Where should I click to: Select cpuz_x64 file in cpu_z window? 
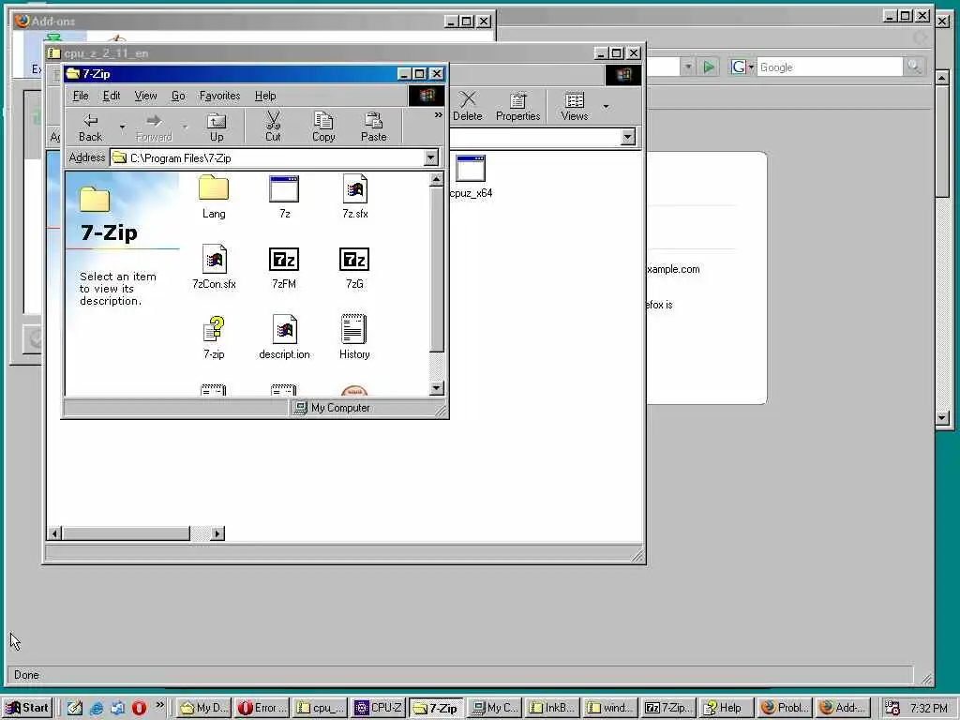471,176
